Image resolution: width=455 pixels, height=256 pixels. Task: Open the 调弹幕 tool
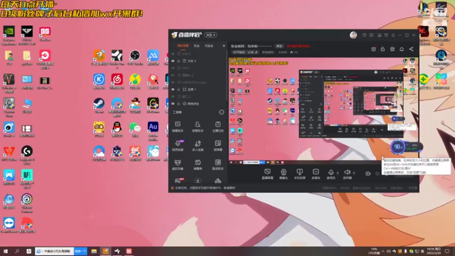tap(218, 146)
